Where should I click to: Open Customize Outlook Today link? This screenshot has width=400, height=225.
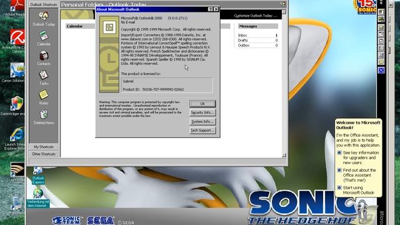coord(256,16)
